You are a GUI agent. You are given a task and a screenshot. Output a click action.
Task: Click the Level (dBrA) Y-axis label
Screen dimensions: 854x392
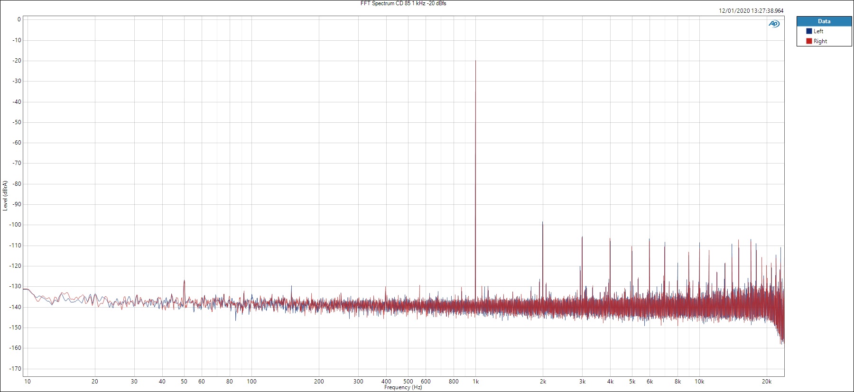[5, 195]
